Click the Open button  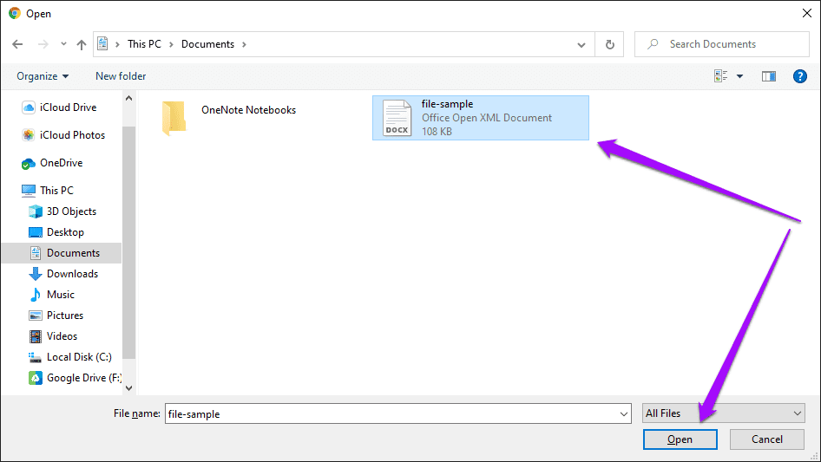pos(680,439)
